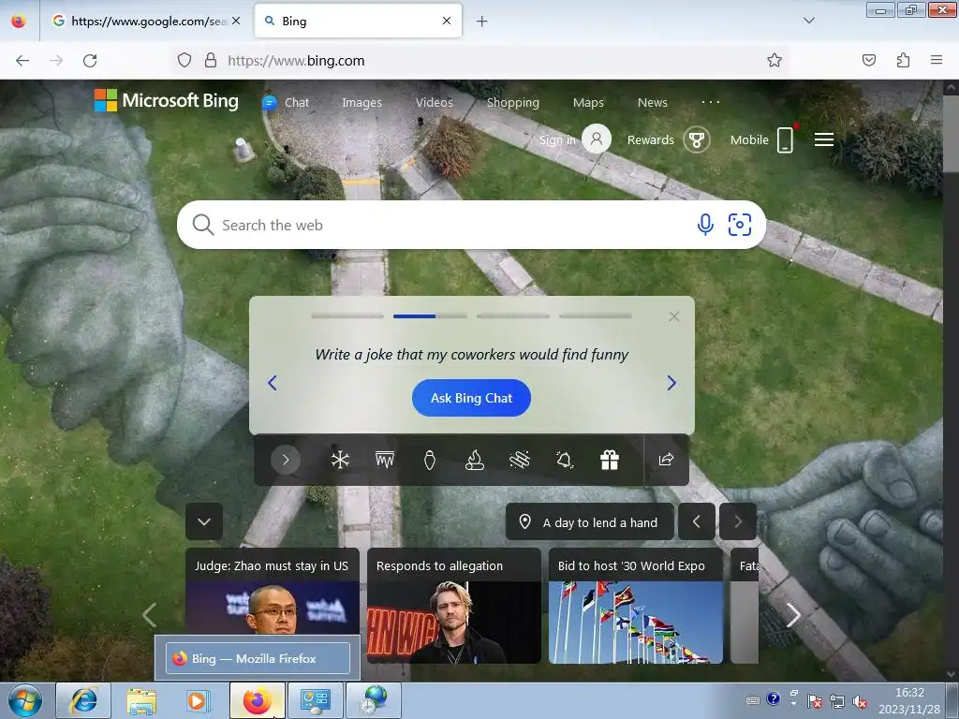Close the Google search tab
This screenshot has width=959, height=719.
(236, 21)
